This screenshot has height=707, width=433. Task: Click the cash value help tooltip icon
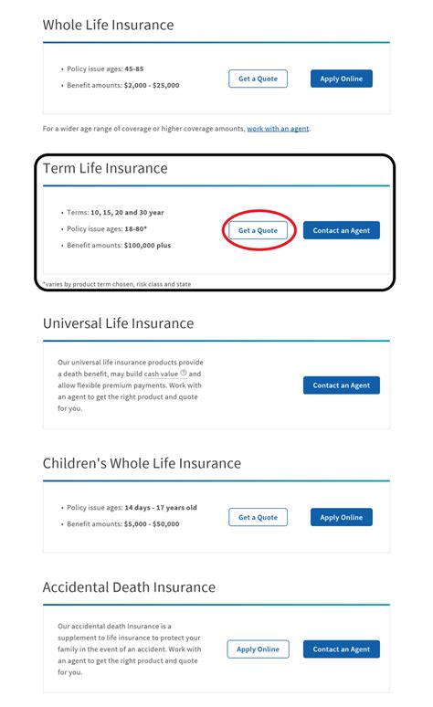[183, 373]
